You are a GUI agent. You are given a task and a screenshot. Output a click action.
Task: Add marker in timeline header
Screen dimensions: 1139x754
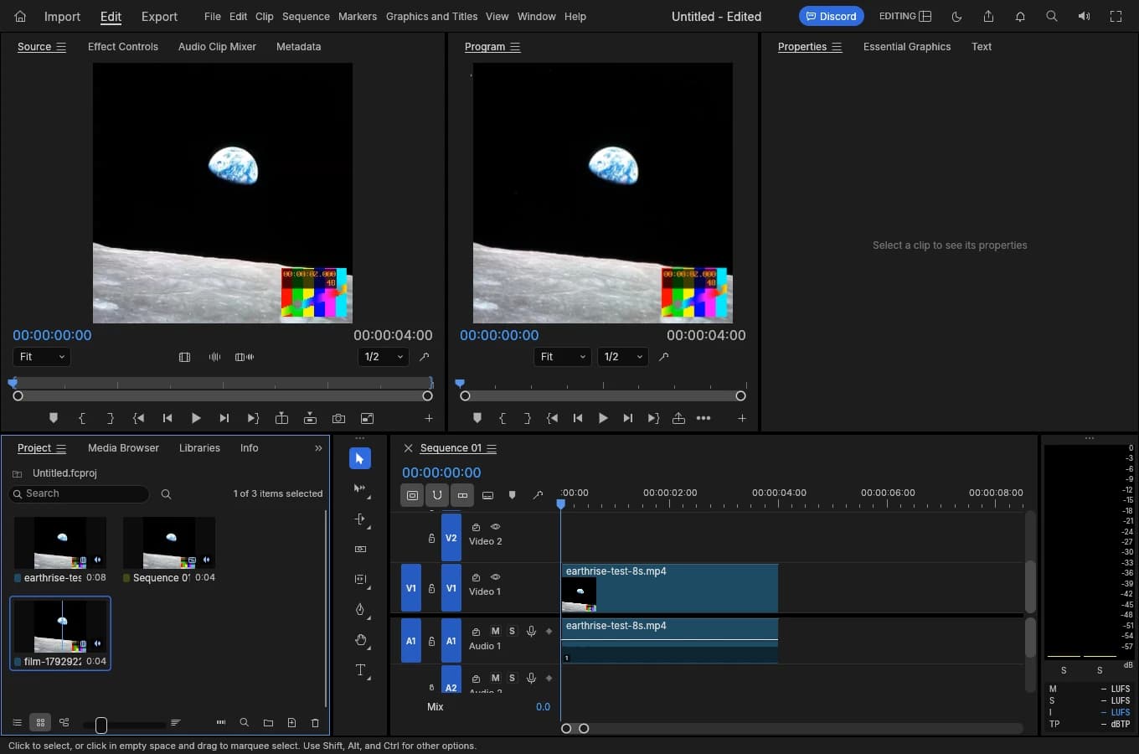[x=513, y=495]
